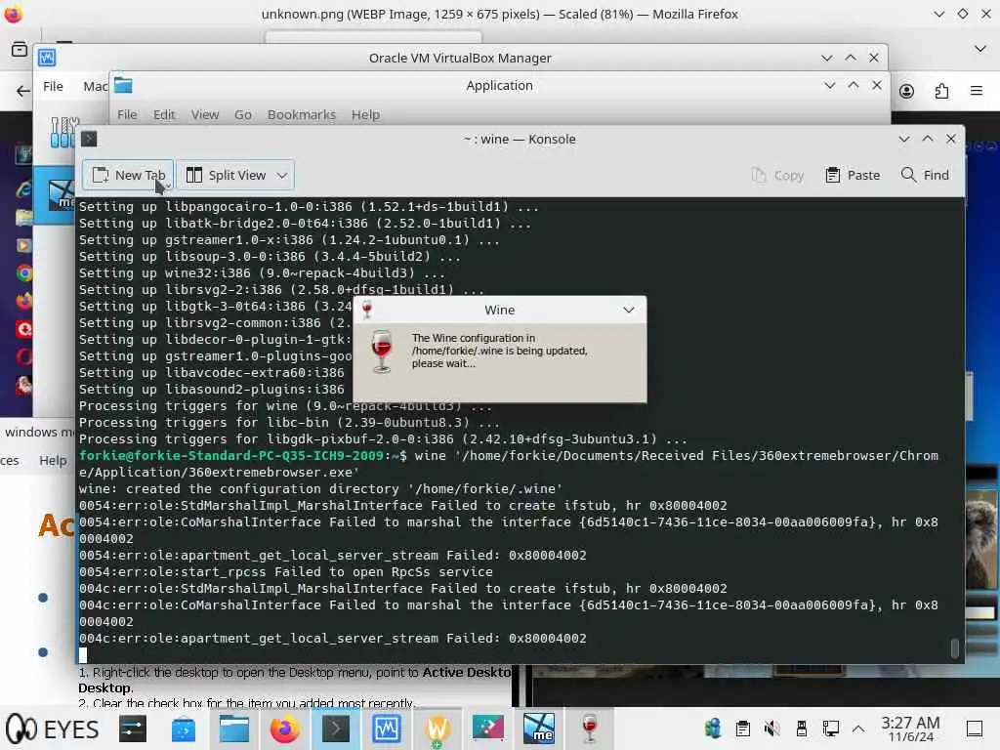Click the Chrome icon in the displayed image

point(24,273)
